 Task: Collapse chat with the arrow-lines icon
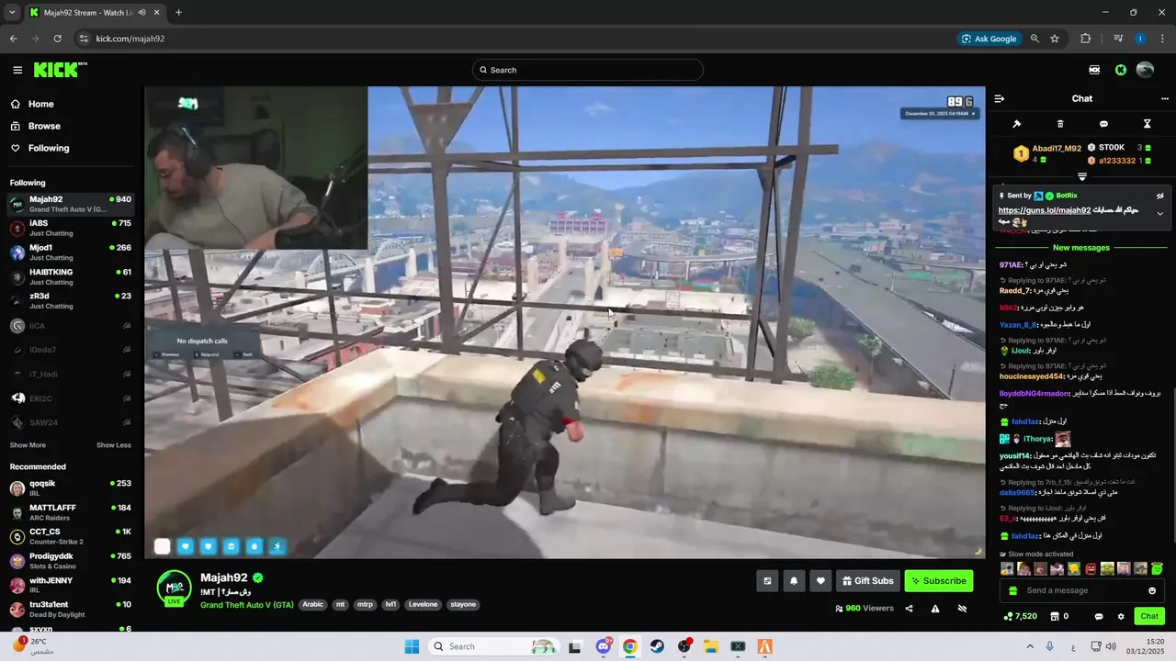pyautogui.click(x=1000, y=98)
